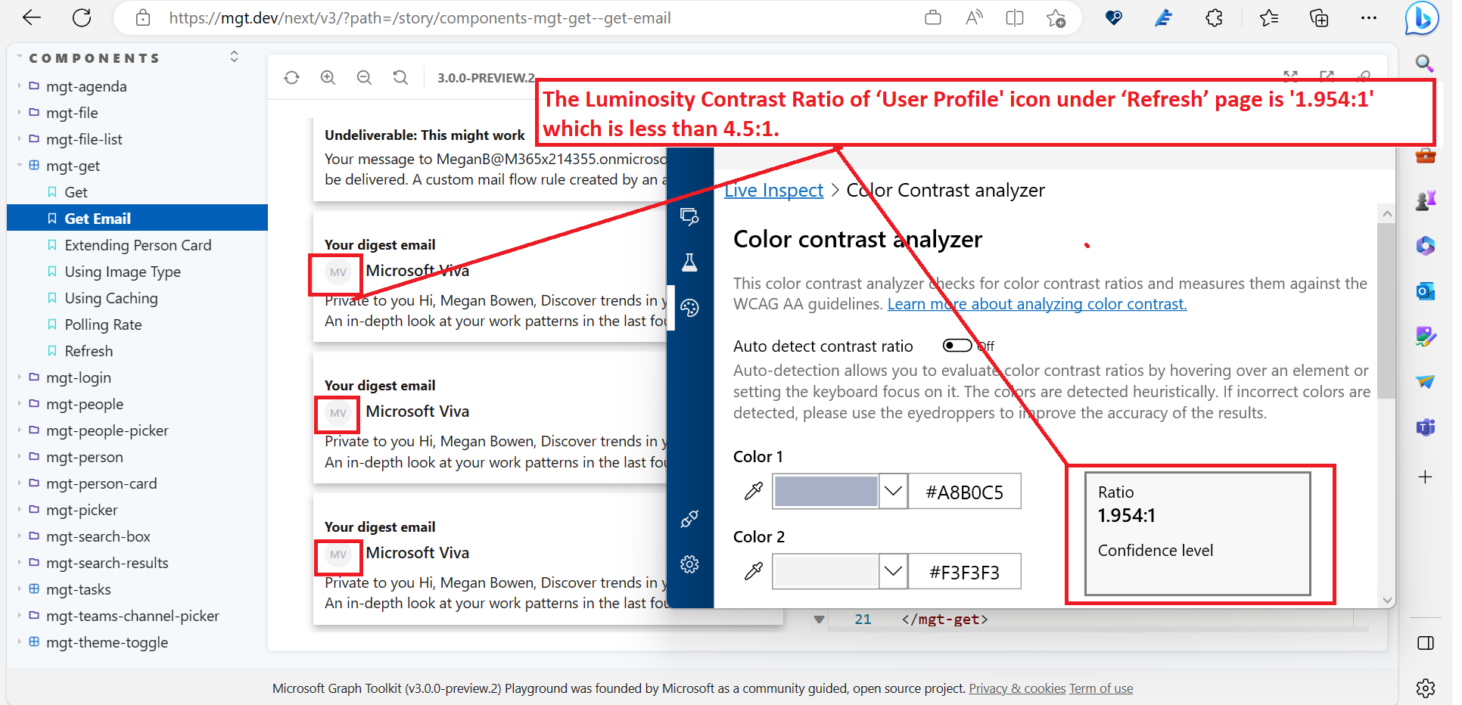This screenshot has width=1462, height=705.
Task: Open the experiments flask icon in DevTools sidebar
Action: tap(689, 262)
